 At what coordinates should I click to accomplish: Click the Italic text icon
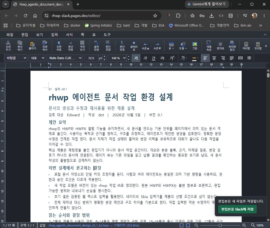pos(145,58)
